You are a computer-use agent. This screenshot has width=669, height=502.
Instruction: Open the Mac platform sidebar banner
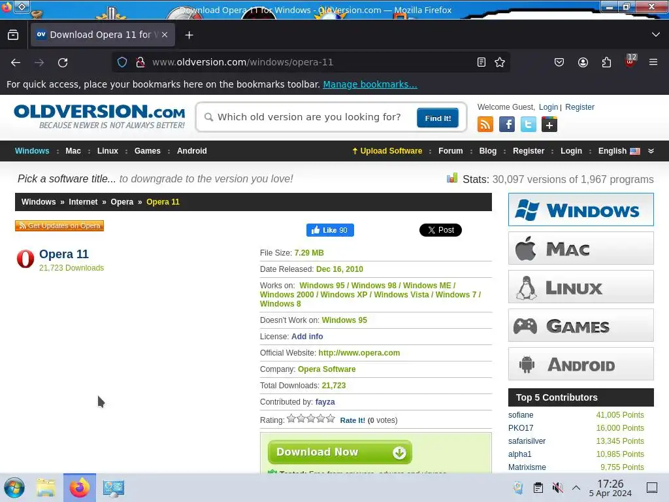coord(581,248)
